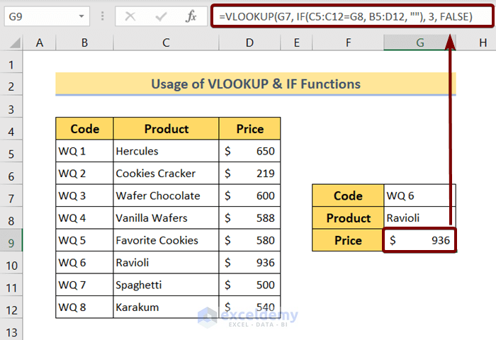496x340 pixels.
Task: Click cell 'Wafer Chocolate'
Action: pyautogui.click(x=166, y=195)
